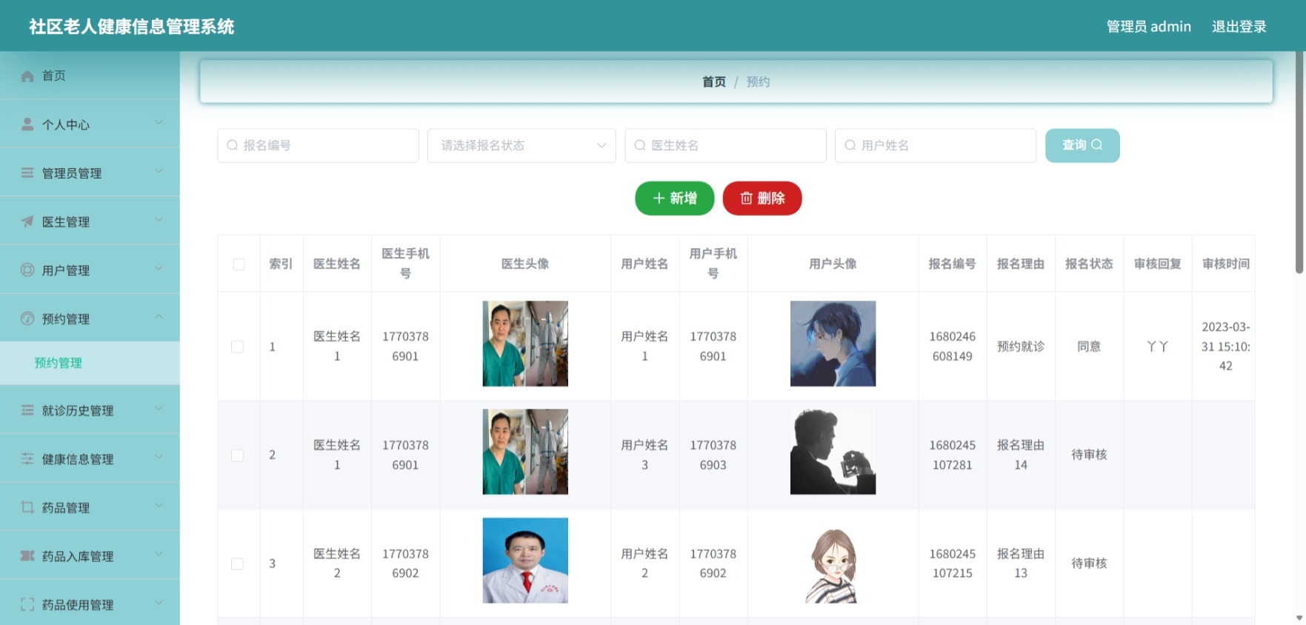Image resolution: width=1306 pixels, height=625 pixels.
Task: Focus the 用户姓名 input field
Action: tap(936, 145)
